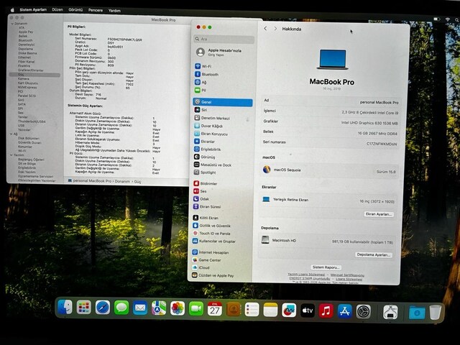The height and width of the screenshot is (345, 460).
Task: Open Kilitli Ekran settings
Action: pos(206,218)
